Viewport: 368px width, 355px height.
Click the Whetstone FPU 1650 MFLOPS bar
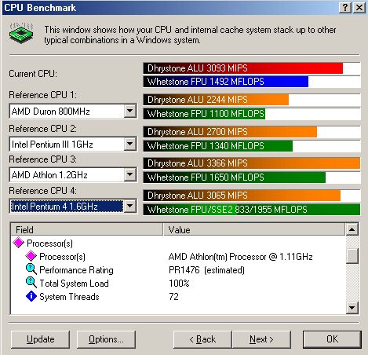(x=235, y=177)
